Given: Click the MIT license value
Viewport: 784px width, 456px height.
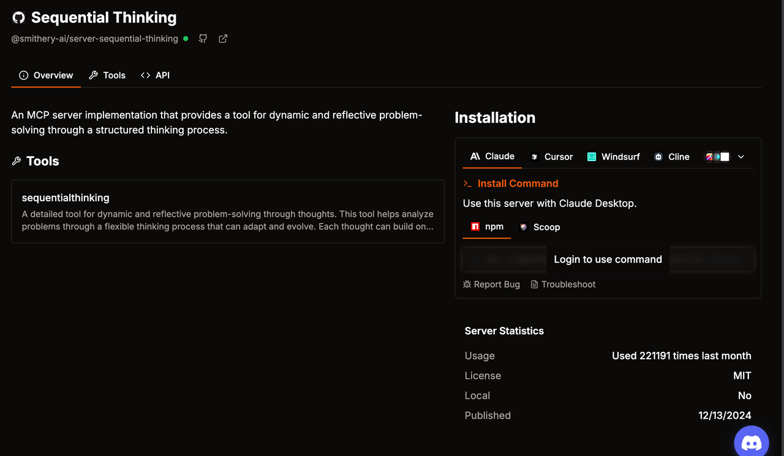Looking at the screenshot, I should (742, 376).
